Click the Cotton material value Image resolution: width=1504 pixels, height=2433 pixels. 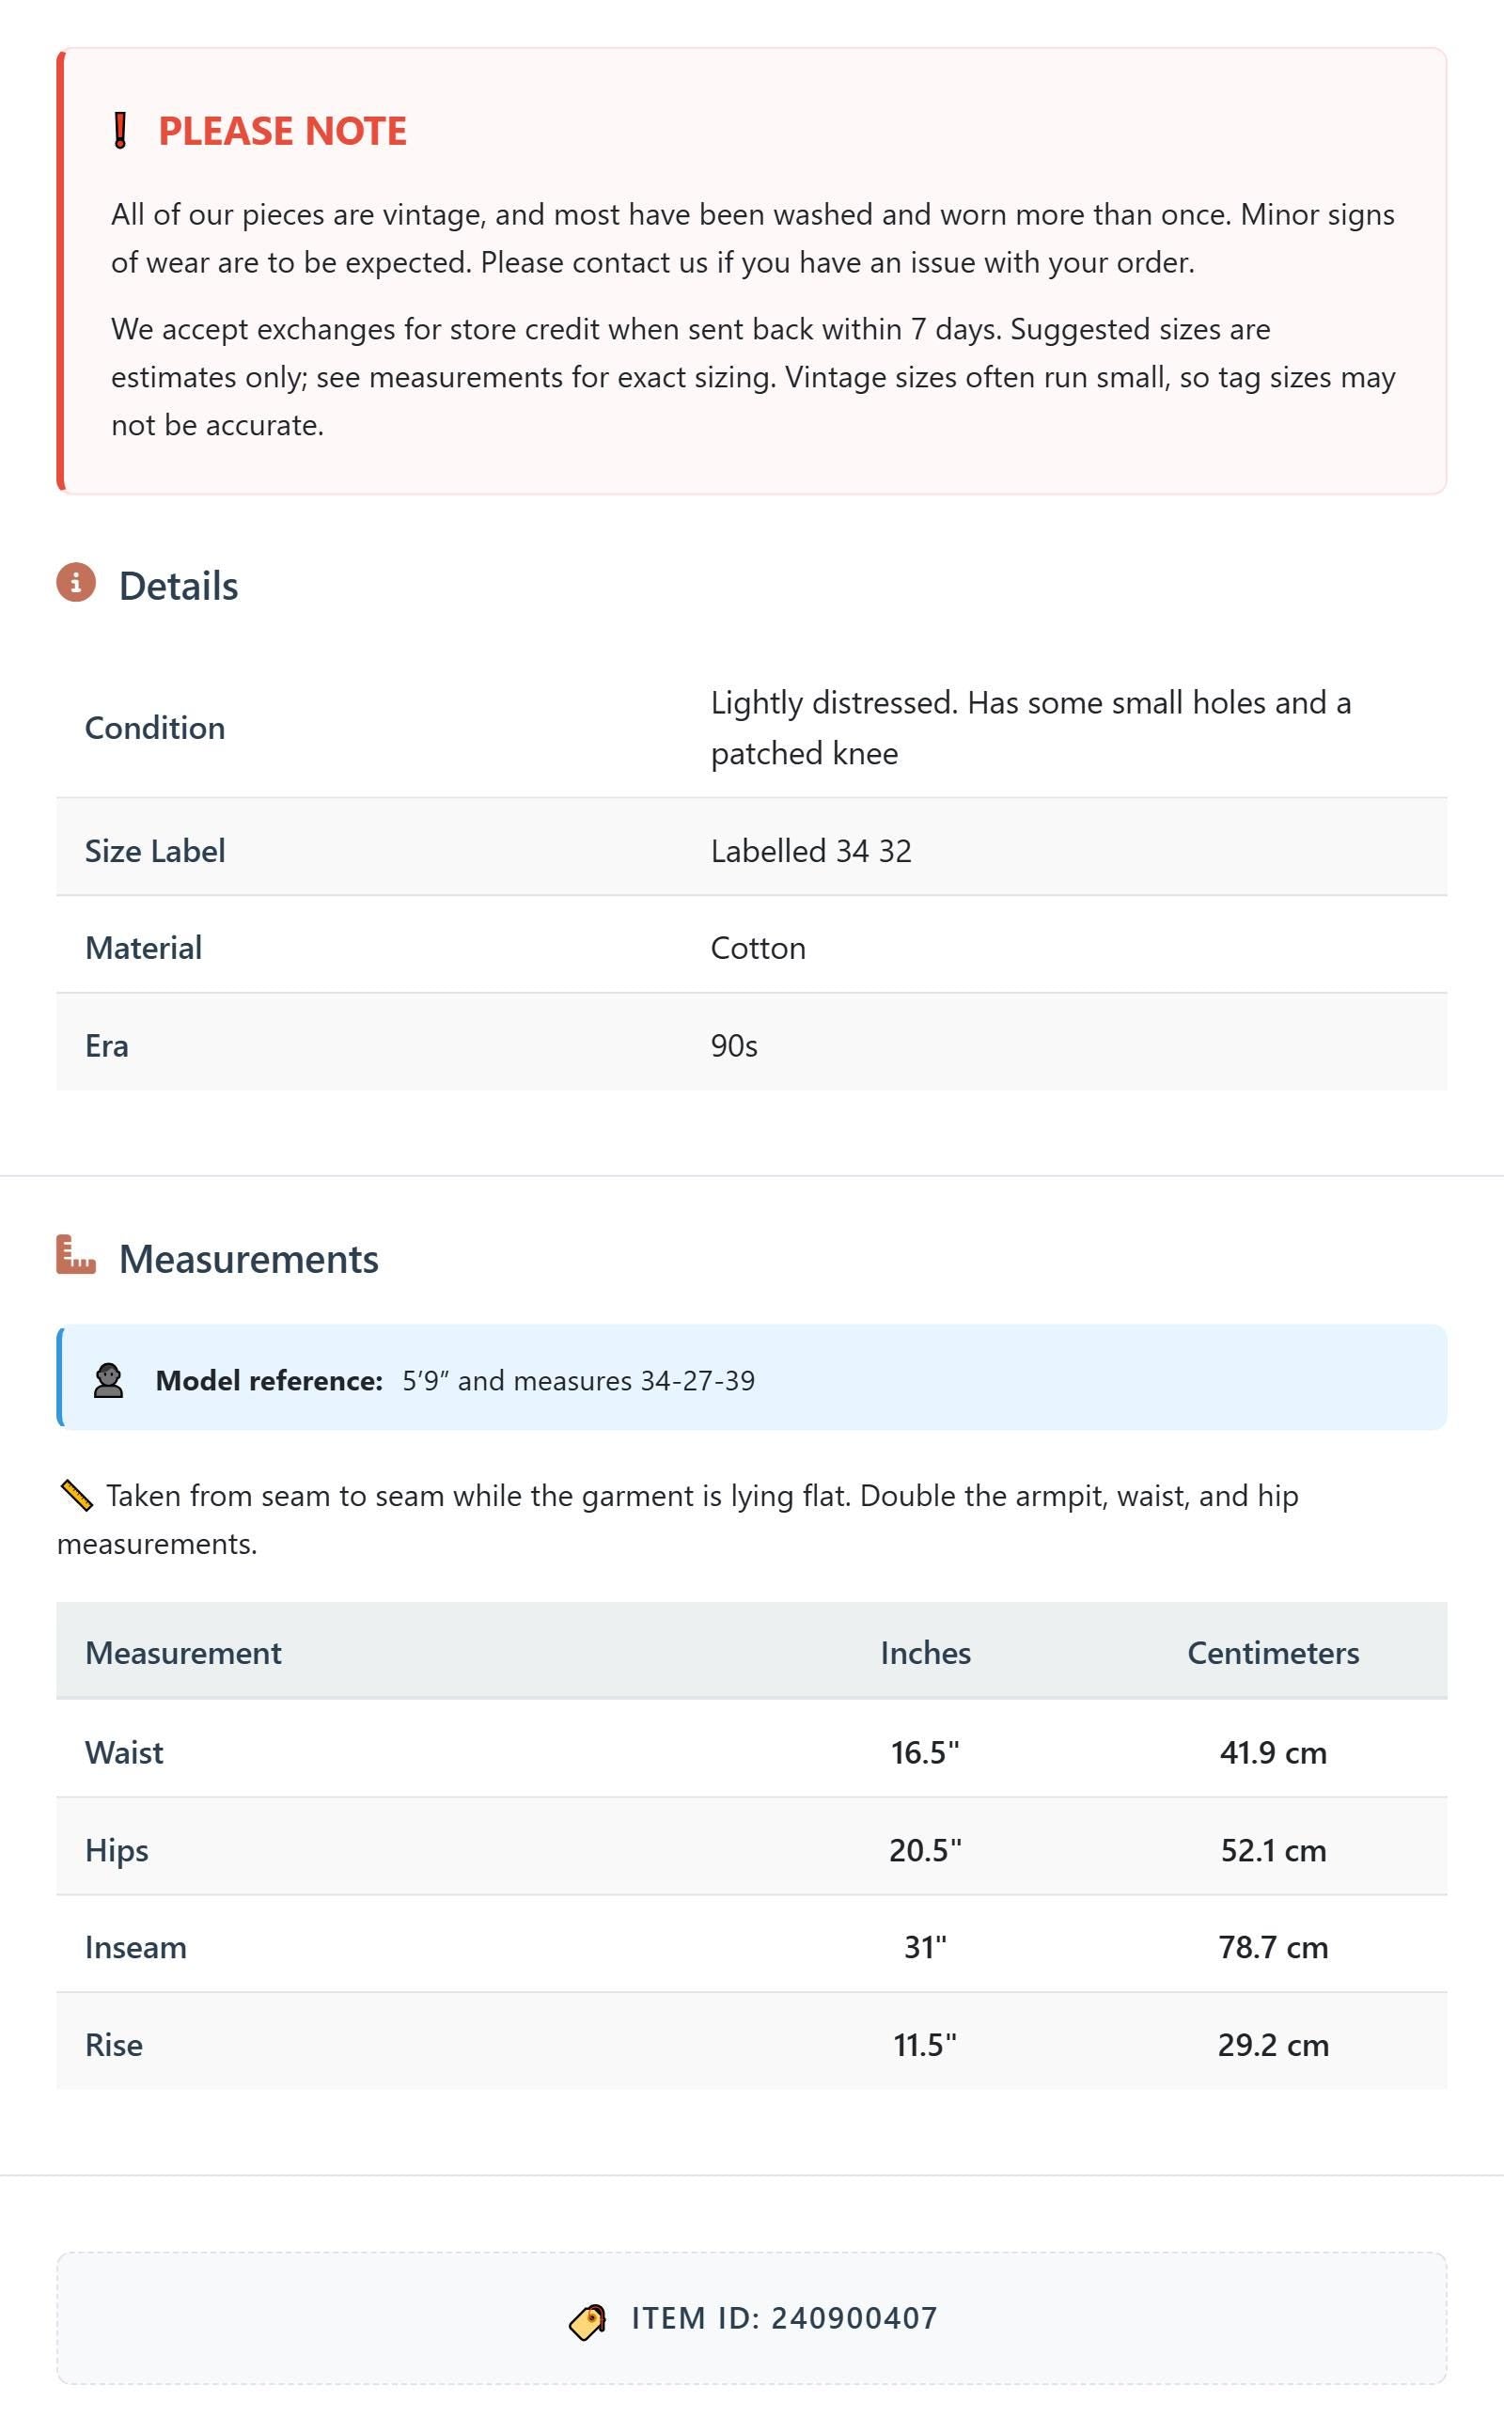pyautogui.click(x=758, y=947)
